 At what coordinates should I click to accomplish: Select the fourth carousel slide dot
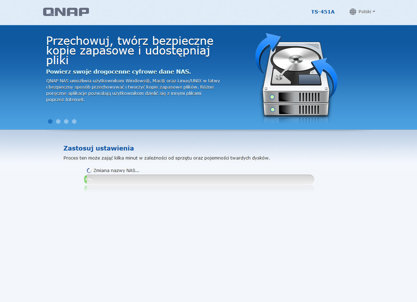point(74,121)
